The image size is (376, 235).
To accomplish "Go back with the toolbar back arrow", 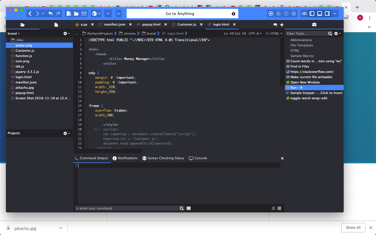I will [30, 14].
